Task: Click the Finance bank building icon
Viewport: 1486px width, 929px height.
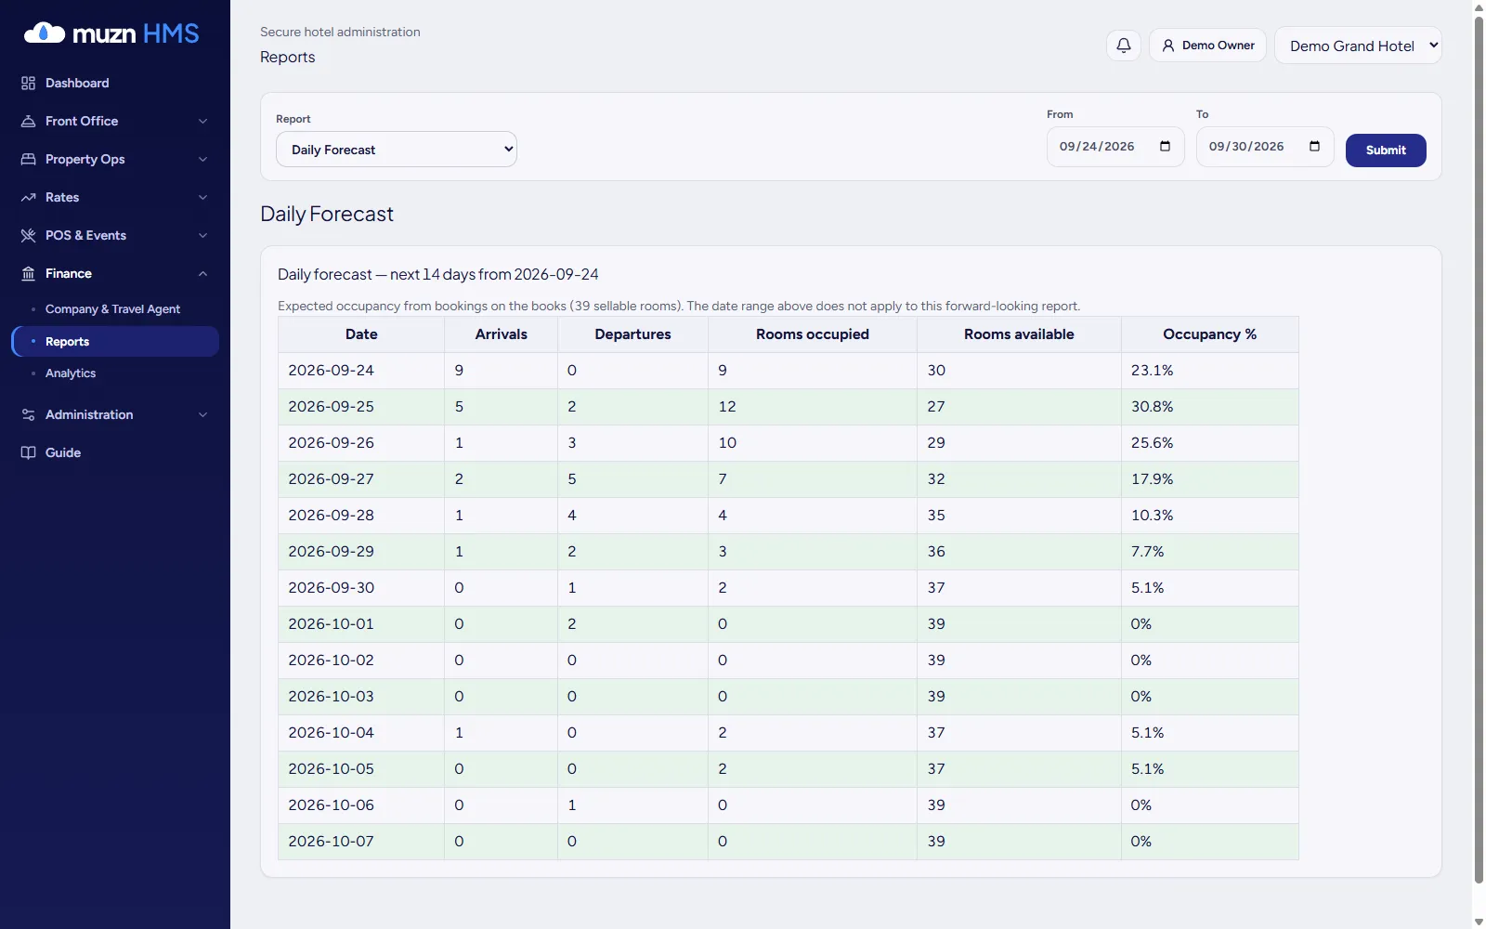Action: tap(28, 273)
